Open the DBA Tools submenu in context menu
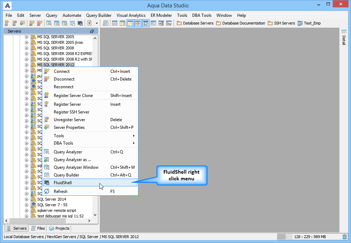Screen dimensions: 351x243 tap(90, 143)
